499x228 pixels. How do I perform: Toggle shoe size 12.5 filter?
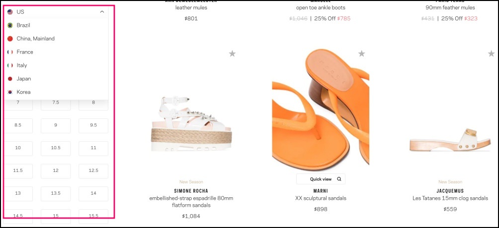[93, 171]
